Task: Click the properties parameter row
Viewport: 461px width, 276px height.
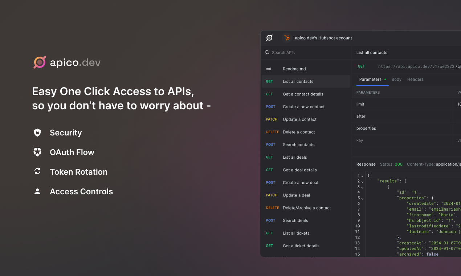Action: 407,128
